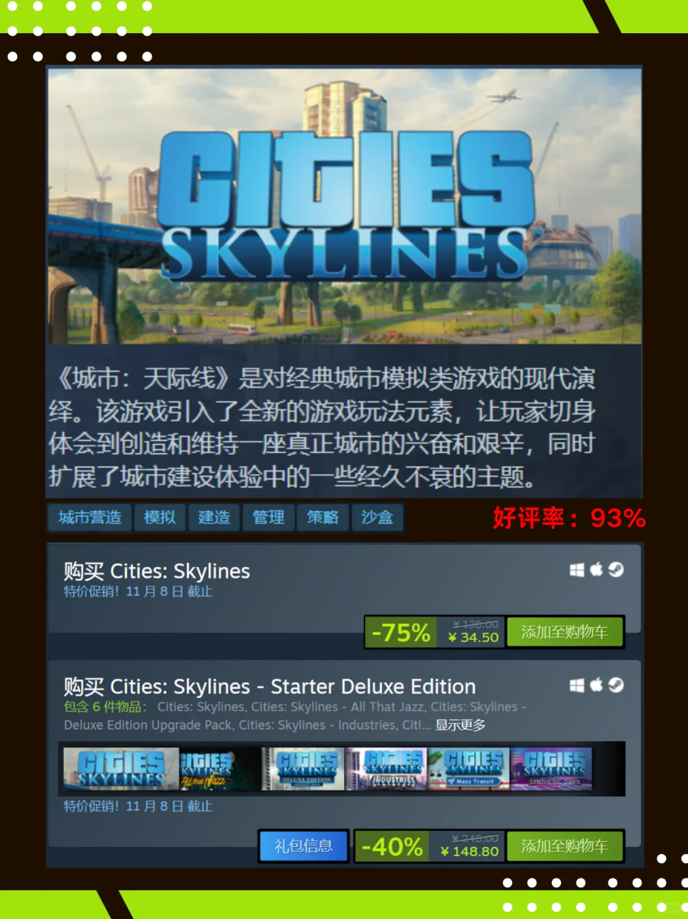Select the 沙盒 tag
The height and width of the screenshot is (919, 688).
pos(377,517)
